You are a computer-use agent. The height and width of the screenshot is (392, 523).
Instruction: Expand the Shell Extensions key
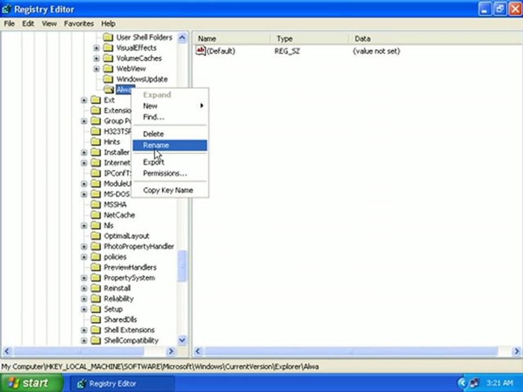(84, 330)
